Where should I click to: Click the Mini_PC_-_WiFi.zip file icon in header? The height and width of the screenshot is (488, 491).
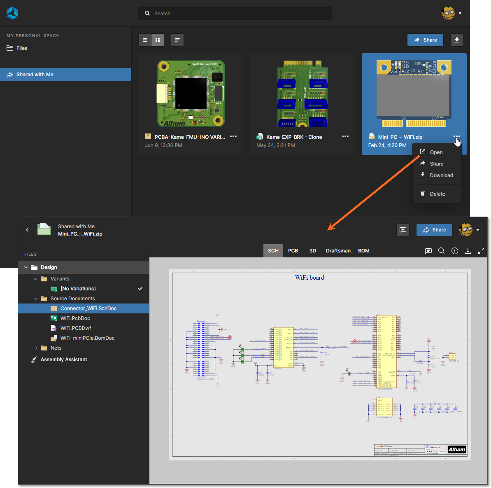[x=44, y=229]
